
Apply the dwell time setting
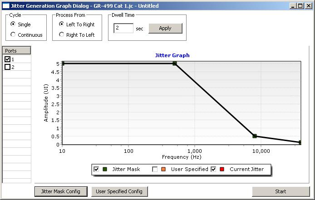165,28
